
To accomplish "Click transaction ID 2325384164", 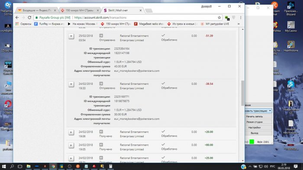I will pyautogui.click(x=122, y=49).
